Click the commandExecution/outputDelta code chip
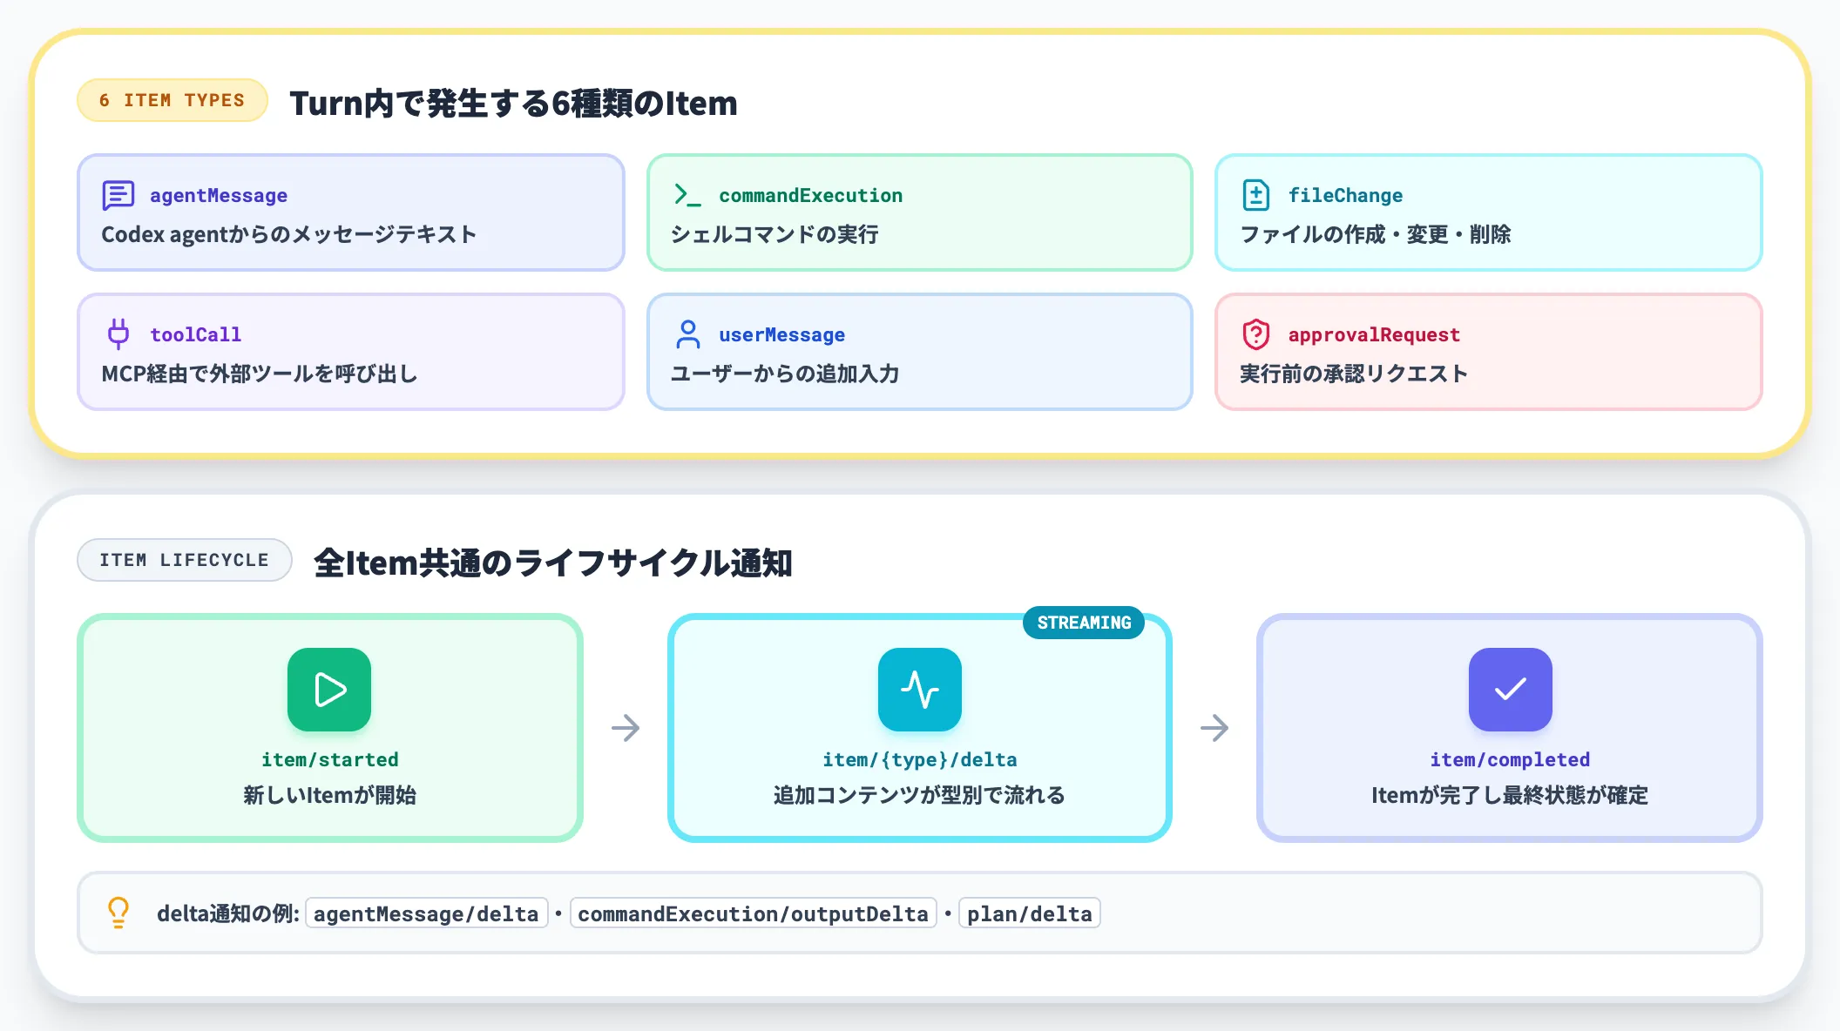 click(753, 913)
